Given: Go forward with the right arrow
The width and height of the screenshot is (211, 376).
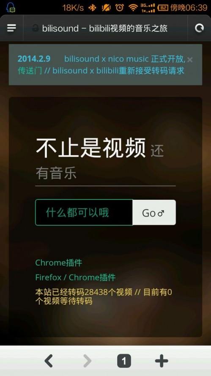Looking at the screenshot, I should [87, 361].
